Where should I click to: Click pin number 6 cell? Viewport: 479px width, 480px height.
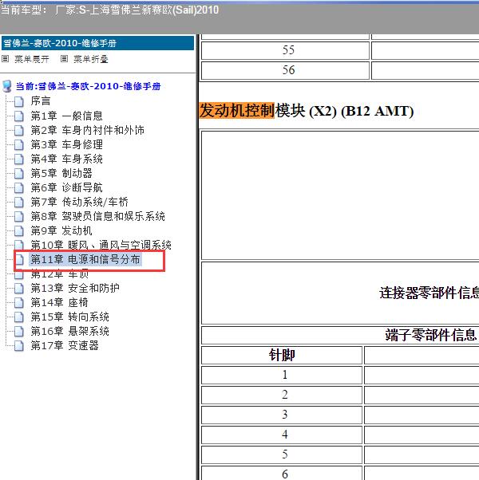pos(282,474)
